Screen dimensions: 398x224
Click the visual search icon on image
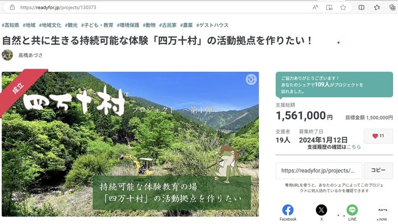pos(251,80)
